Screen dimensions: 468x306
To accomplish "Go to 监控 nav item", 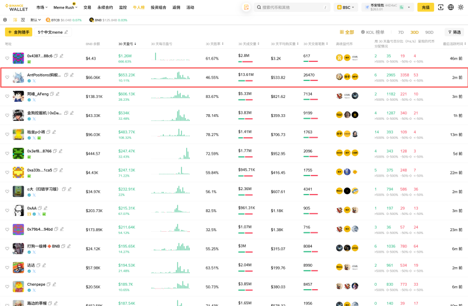I will 123,7.
